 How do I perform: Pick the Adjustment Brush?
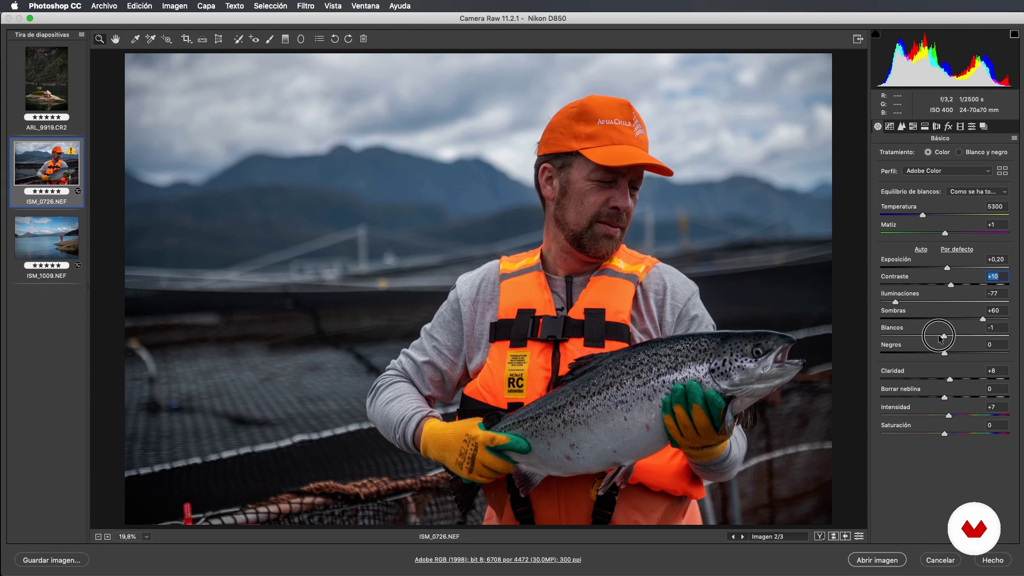point(270,39)
